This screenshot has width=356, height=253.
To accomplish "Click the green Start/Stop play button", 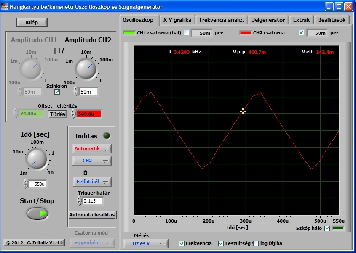I will point(37,213).
